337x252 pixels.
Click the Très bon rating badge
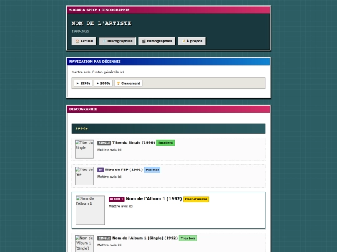pos(188,238)
